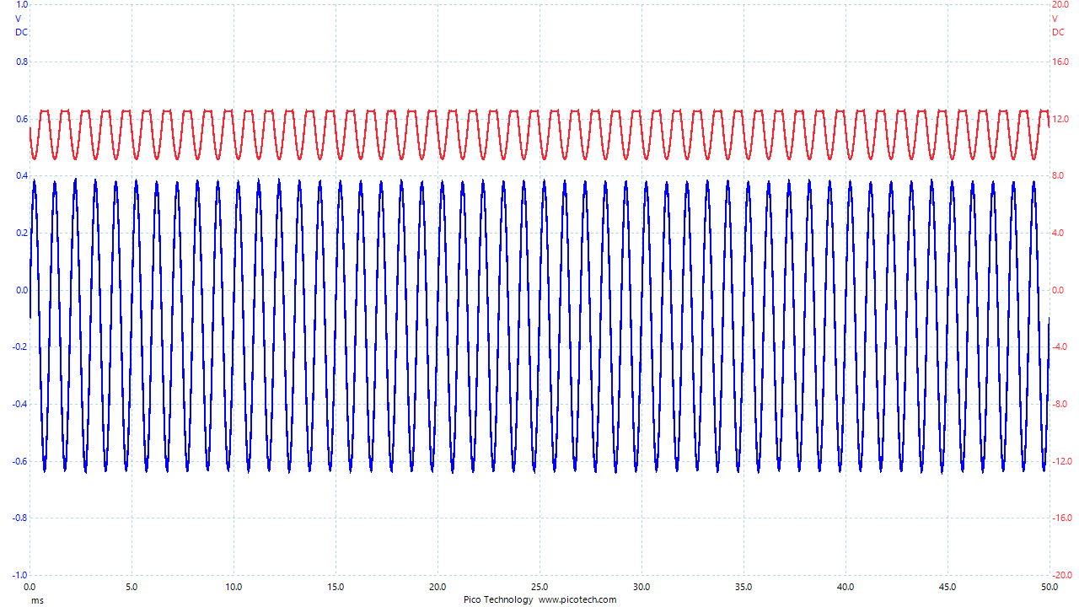Pick the time axis 15.0 label
Screen dimensions: 1079x607
[x=336, y=587]
